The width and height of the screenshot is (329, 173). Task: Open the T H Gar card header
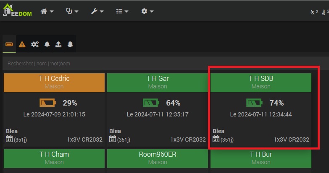[x=158, y=83]
